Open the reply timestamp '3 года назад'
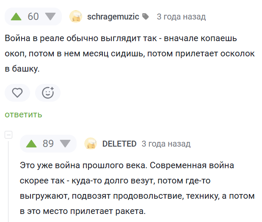The image size is (262, 222). [166, 144]
